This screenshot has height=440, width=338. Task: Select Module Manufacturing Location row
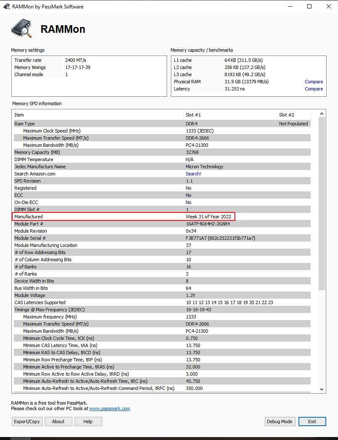pos(162,245)
